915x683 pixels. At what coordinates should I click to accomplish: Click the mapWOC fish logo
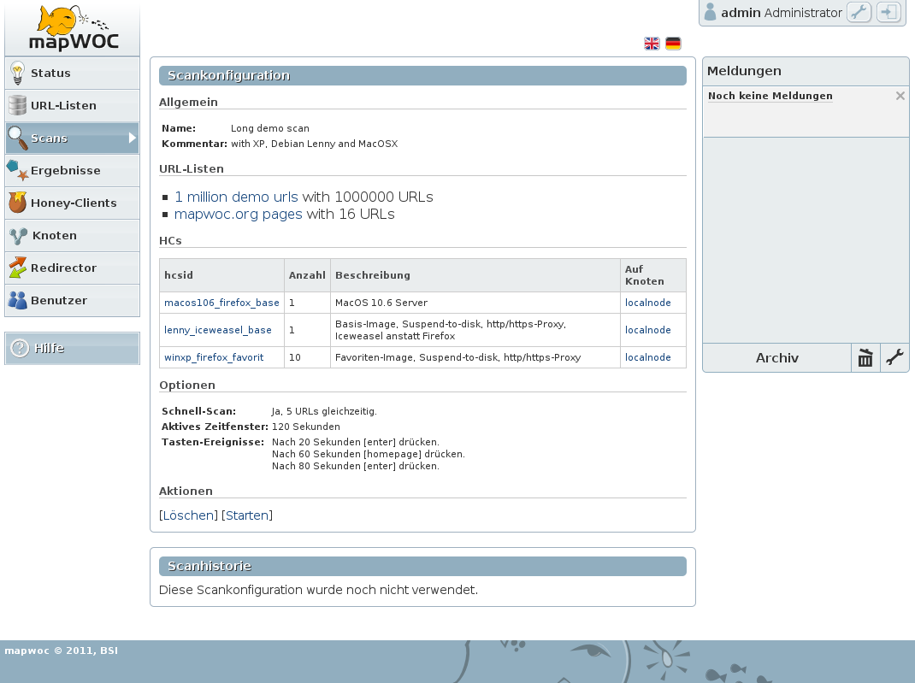tap(73, 28)
